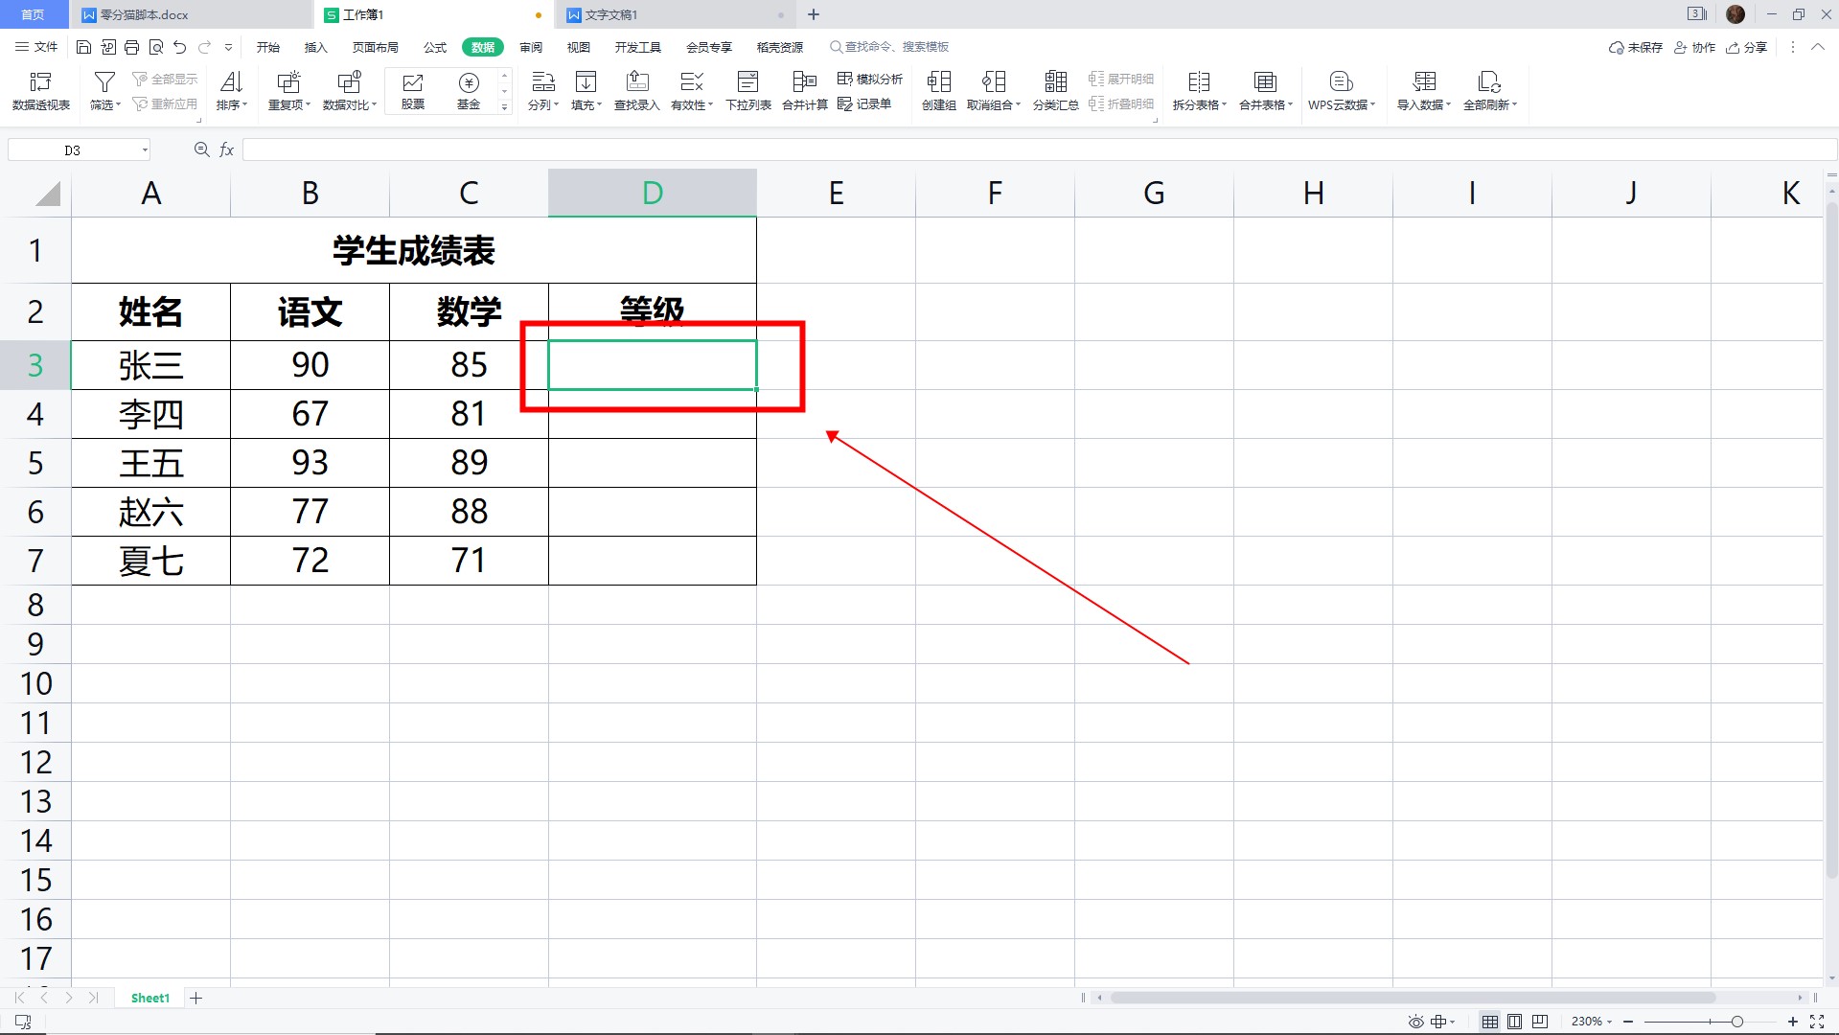Select the 股票 stock data type
Screen dimensions: 1839x1035
(x=413, y=92)
